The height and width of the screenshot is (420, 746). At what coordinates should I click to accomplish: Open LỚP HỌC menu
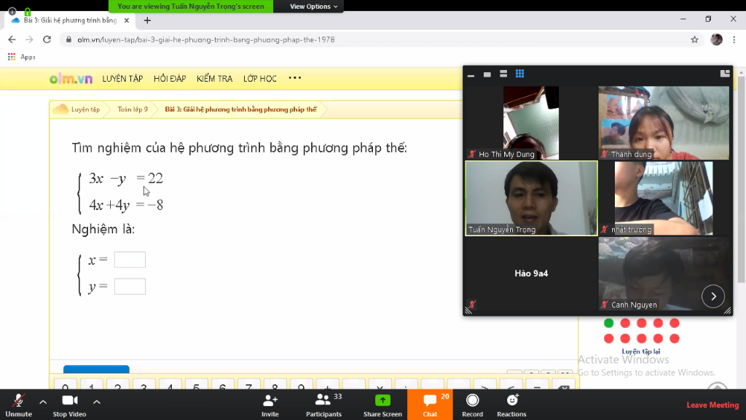[260, 79]
